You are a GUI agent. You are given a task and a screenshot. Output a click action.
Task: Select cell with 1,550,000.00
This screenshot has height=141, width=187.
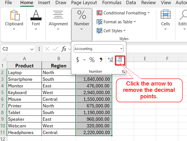click(94, 99)
